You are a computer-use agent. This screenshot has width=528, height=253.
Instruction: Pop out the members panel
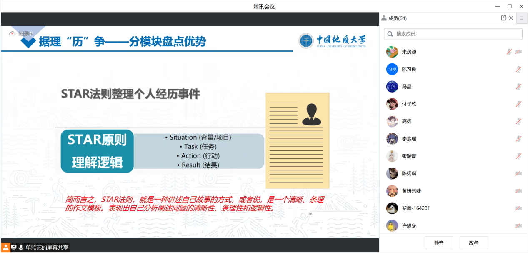tap(503, 18)
